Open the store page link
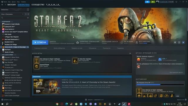188x106 pixels. (x=41, y=48)
